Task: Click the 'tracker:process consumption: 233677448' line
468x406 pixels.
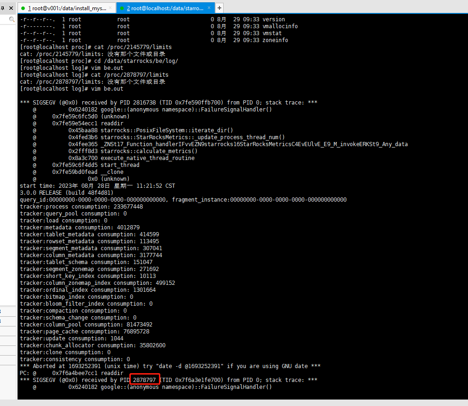Action: 81,207
